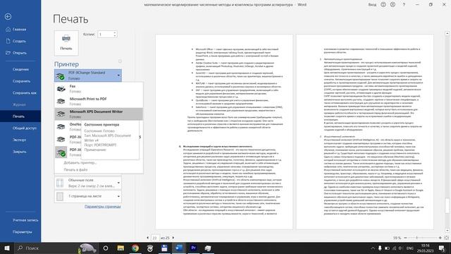
Task: Choose Microsoft XPS Document Writer printer
Action: pos(99,114)
